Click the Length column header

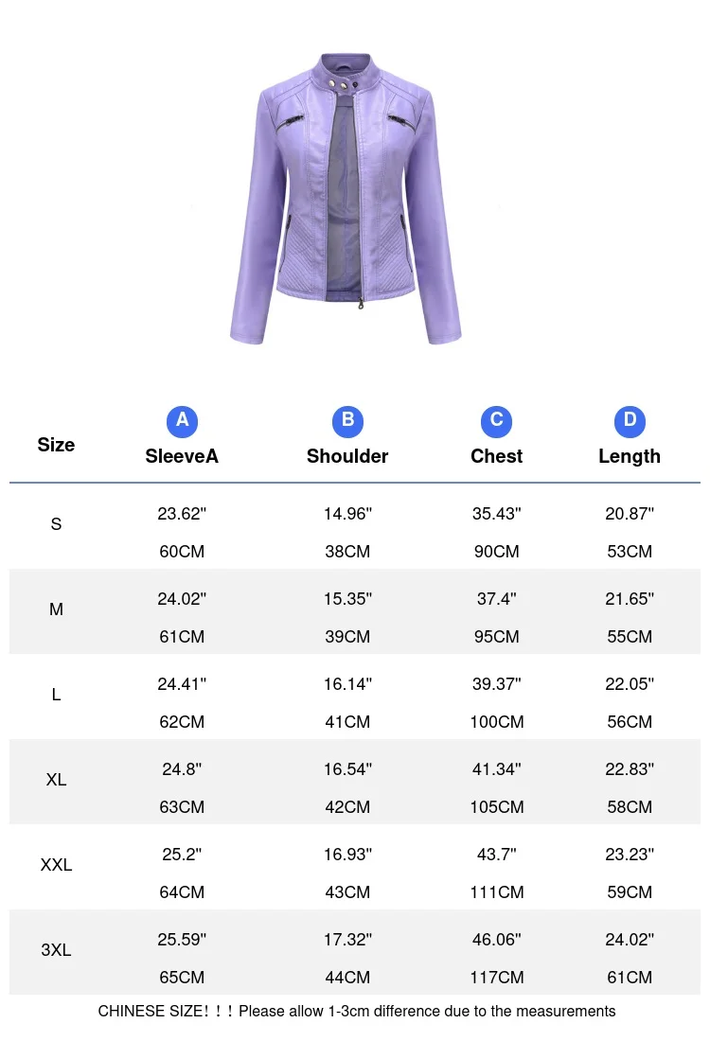pos(630,456)
